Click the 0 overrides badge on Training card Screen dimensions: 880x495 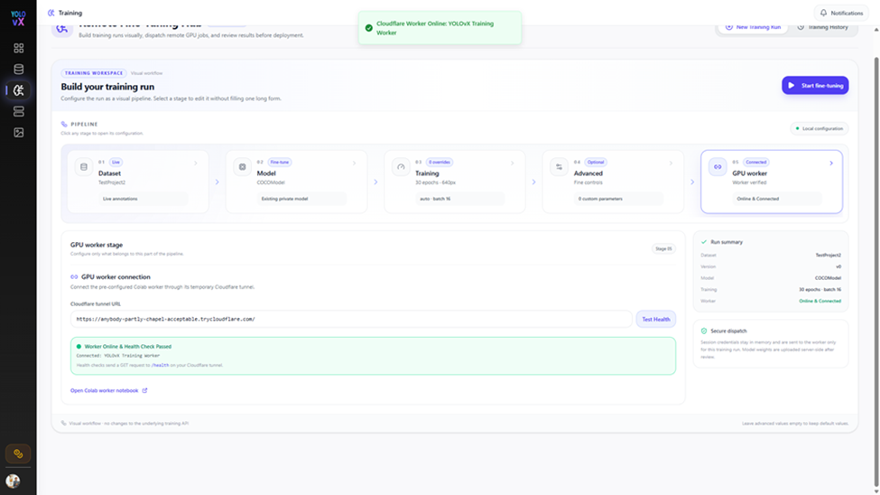click(440, 163)
